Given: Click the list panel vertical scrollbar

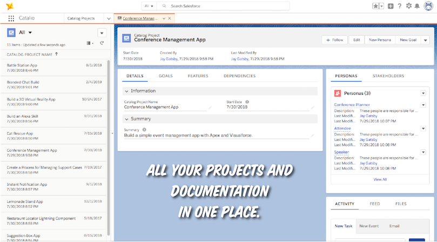Looking at the screenshot, I should pos(109,148).
